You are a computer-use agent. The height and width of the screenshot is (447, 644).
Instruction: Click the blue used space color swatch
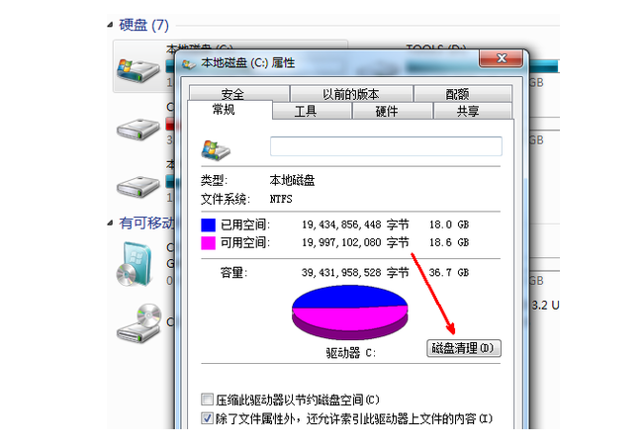click(208, 224)
